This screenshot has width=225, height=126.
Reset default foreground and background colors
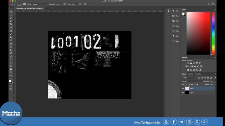9,78
